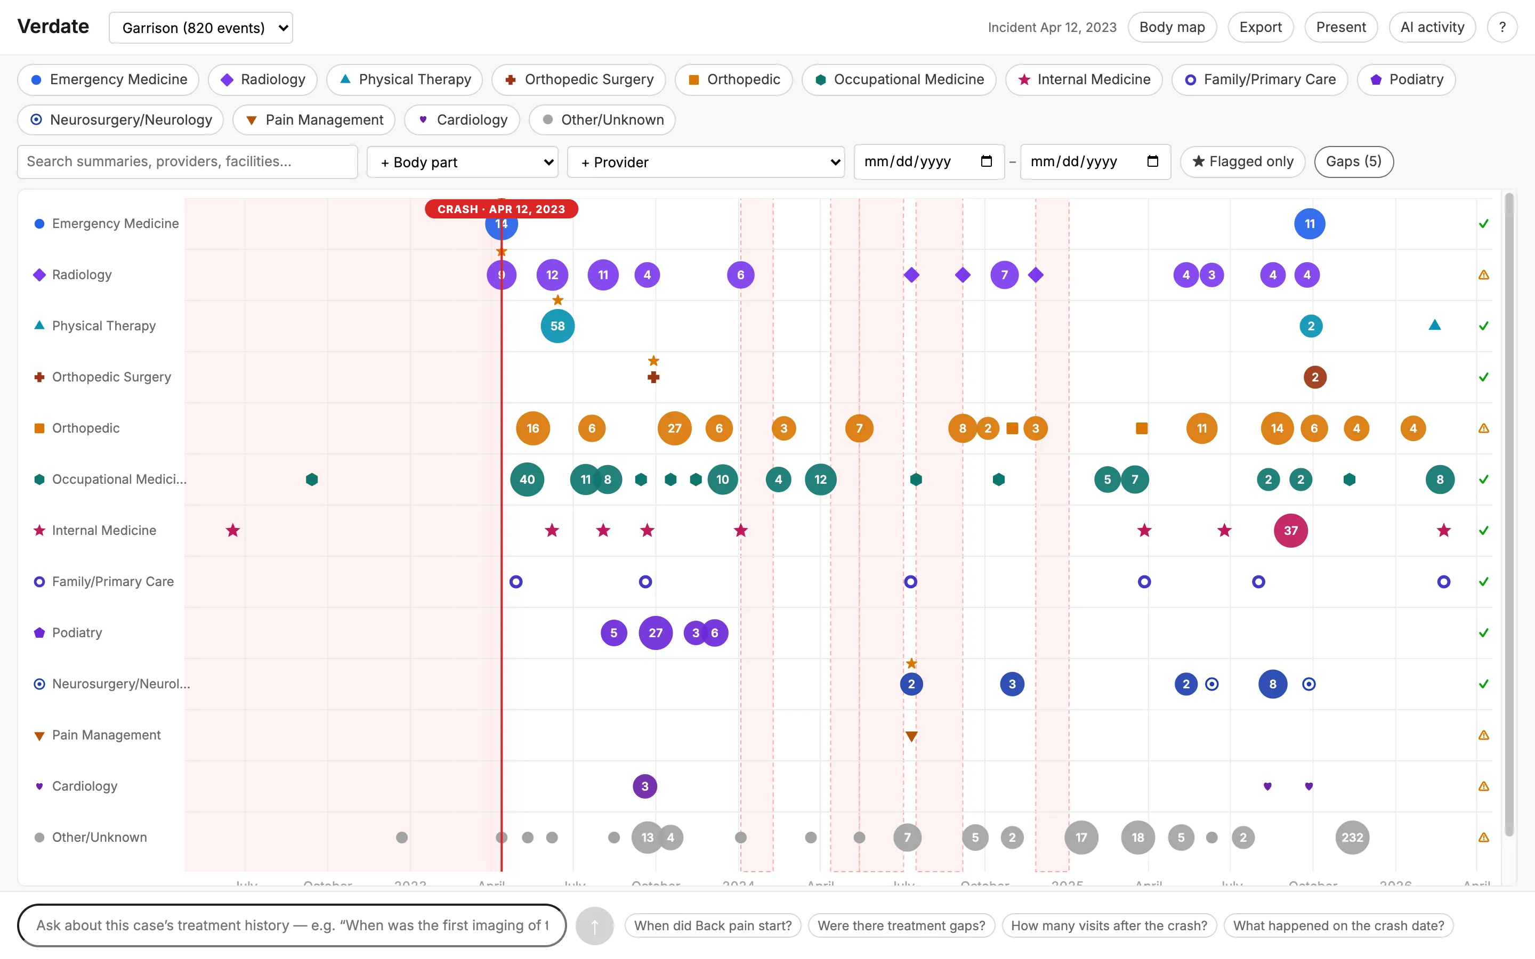The image size is (1535, 959).
Task: Click the Orthopedic orange square legend chip
Action: click(733, 80)
